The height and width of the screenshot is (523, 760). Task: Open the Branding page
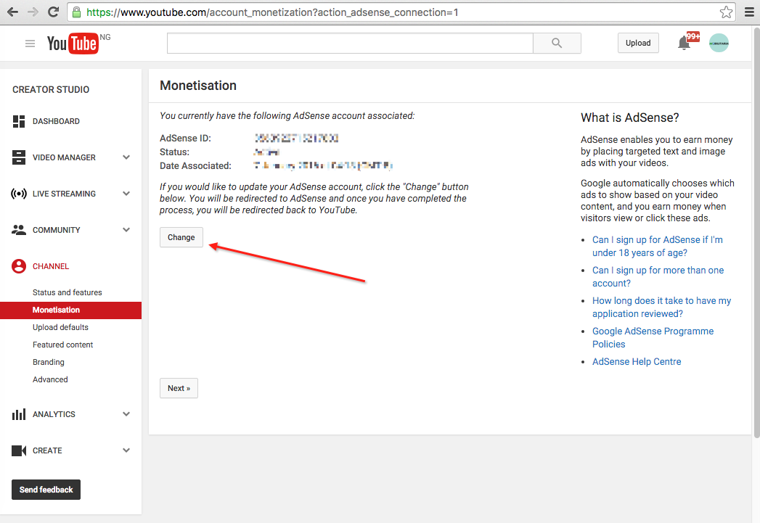49,362
